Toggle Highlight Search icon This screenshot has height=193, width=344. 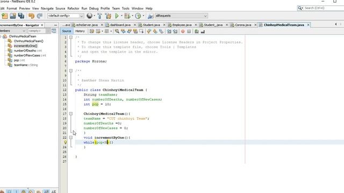point(135,31)
